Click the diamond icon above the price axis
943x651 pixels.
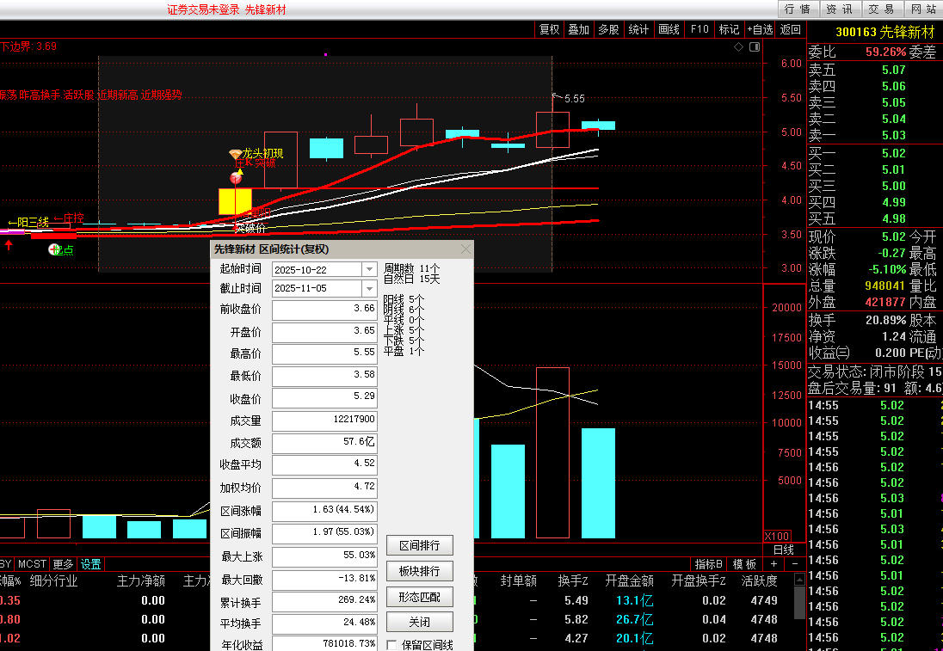tap(738, 46)
